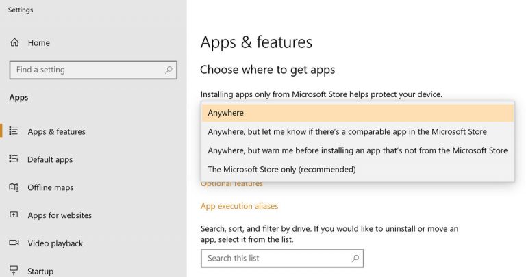Open the Home settings page

[39, 43]
